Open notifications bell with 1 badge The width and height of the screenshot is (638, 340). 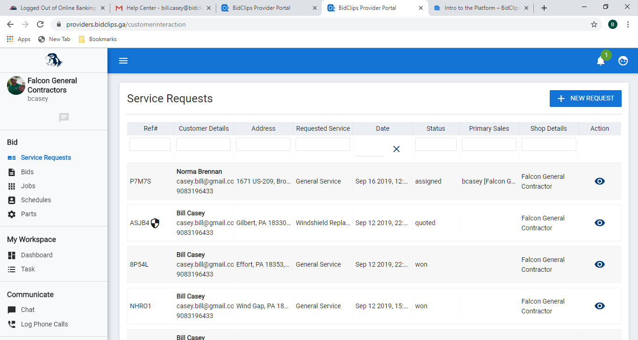[601, 61]
